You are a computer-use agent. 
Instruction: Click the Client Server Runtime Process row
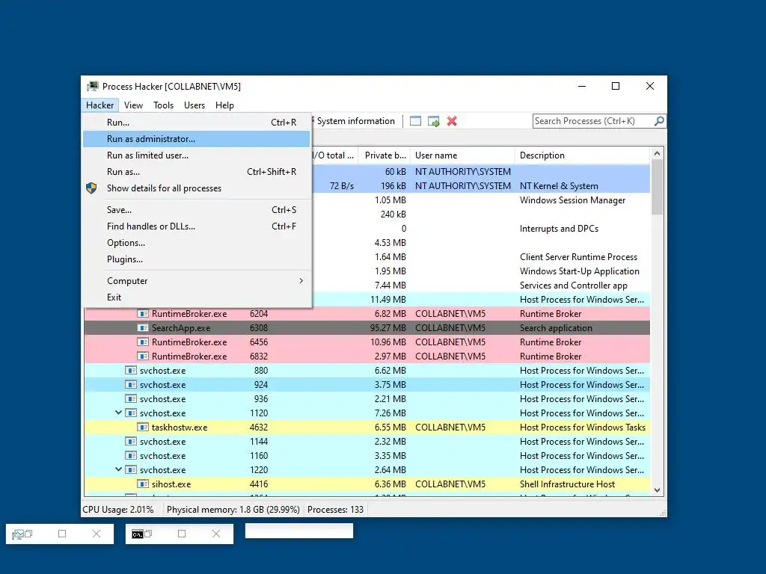(481, 257)
